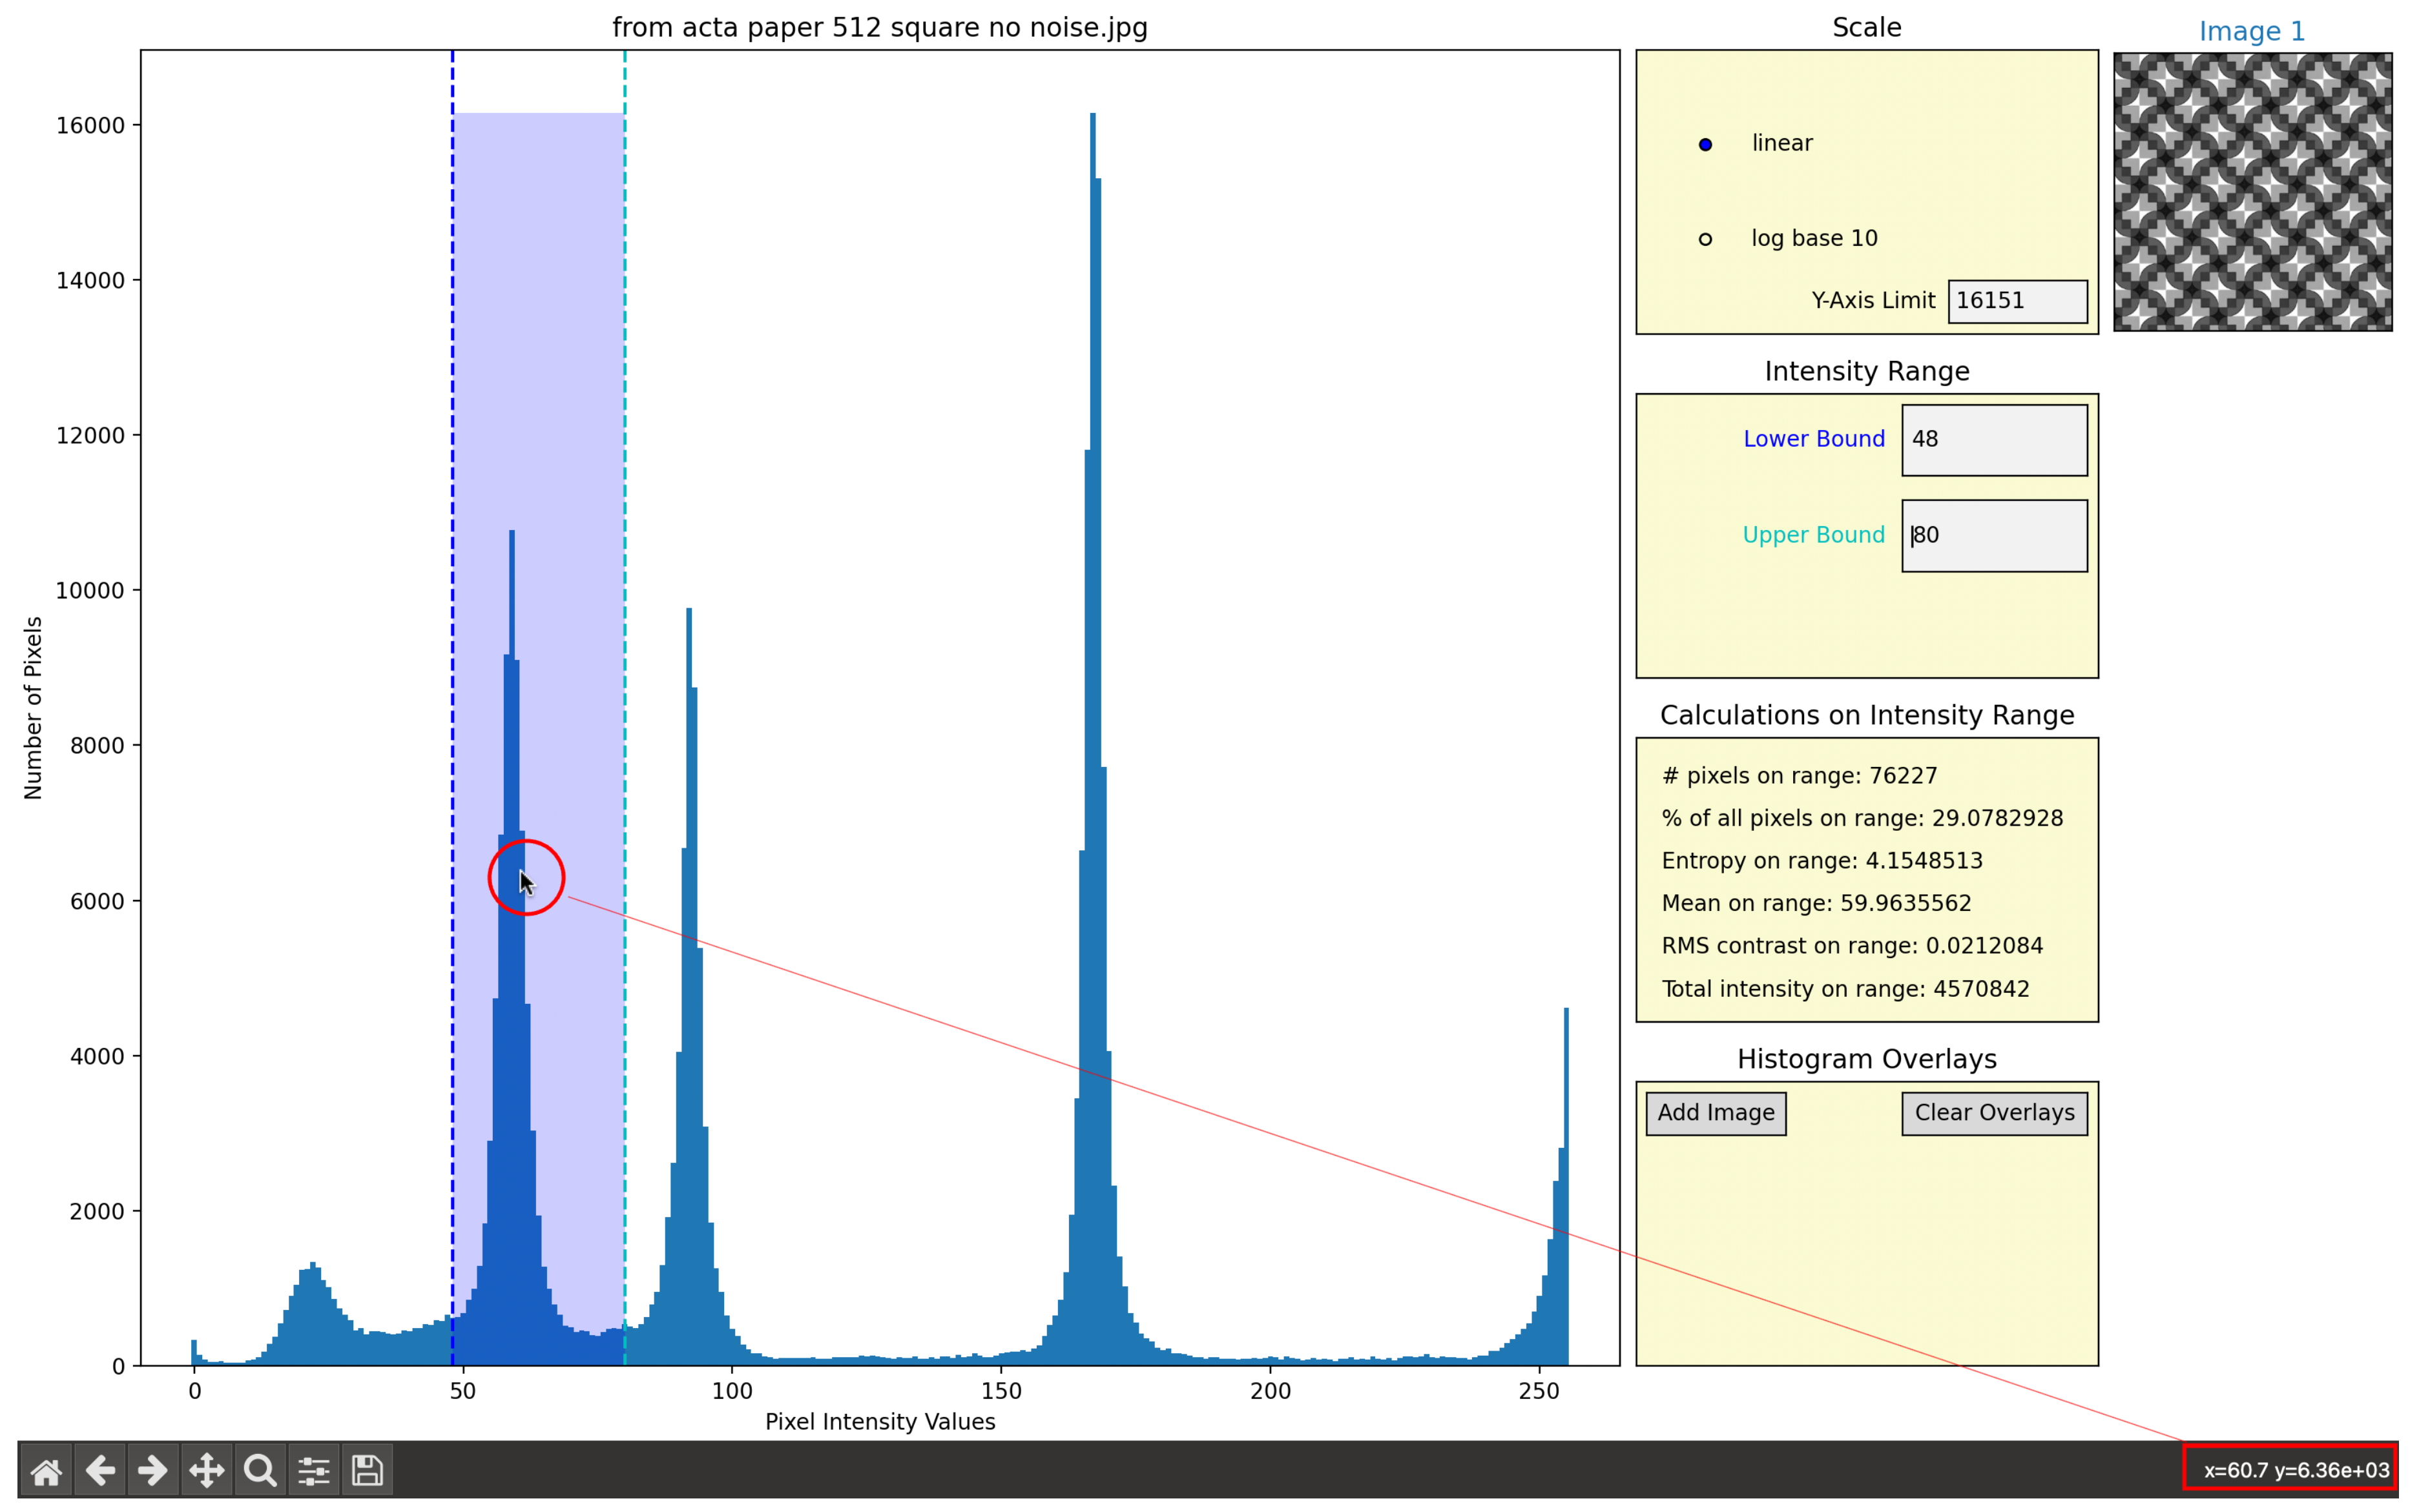Image resolution: width=2419 pixels, height=1512 pixels.
Task: Click the Forward arrow toolbar icon
Action: click(x=153, y=1471)
